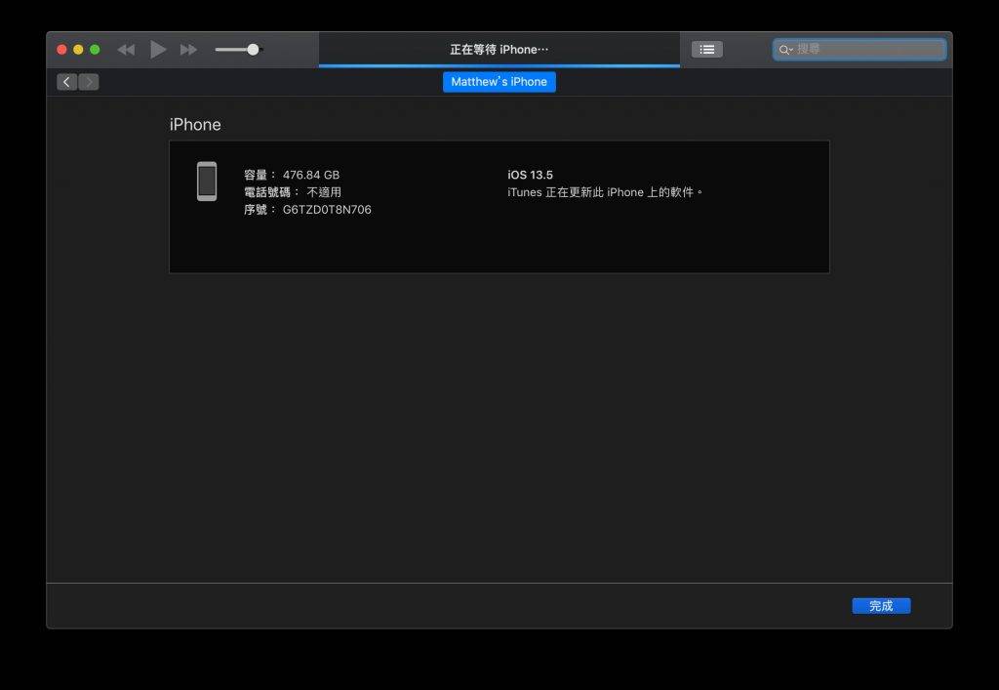Image resolution: width=999 pixels, height=690 pixels.
Task: Click the 完成 done button
Action: click(x=881, y=606)
